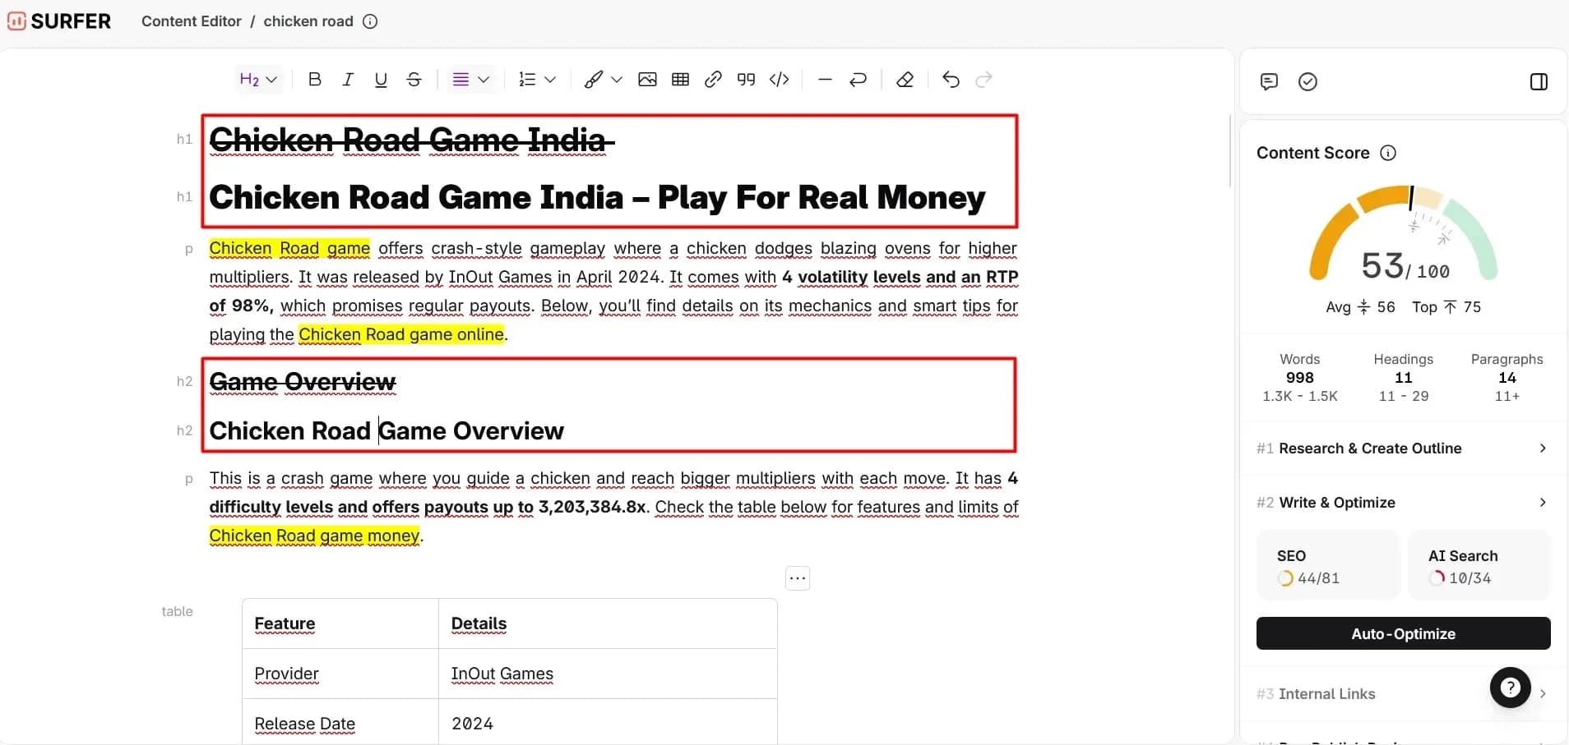Navigate to Content Editor breadcrumb
Viewport: 1569px width, 745px height.
pos(192,21)
